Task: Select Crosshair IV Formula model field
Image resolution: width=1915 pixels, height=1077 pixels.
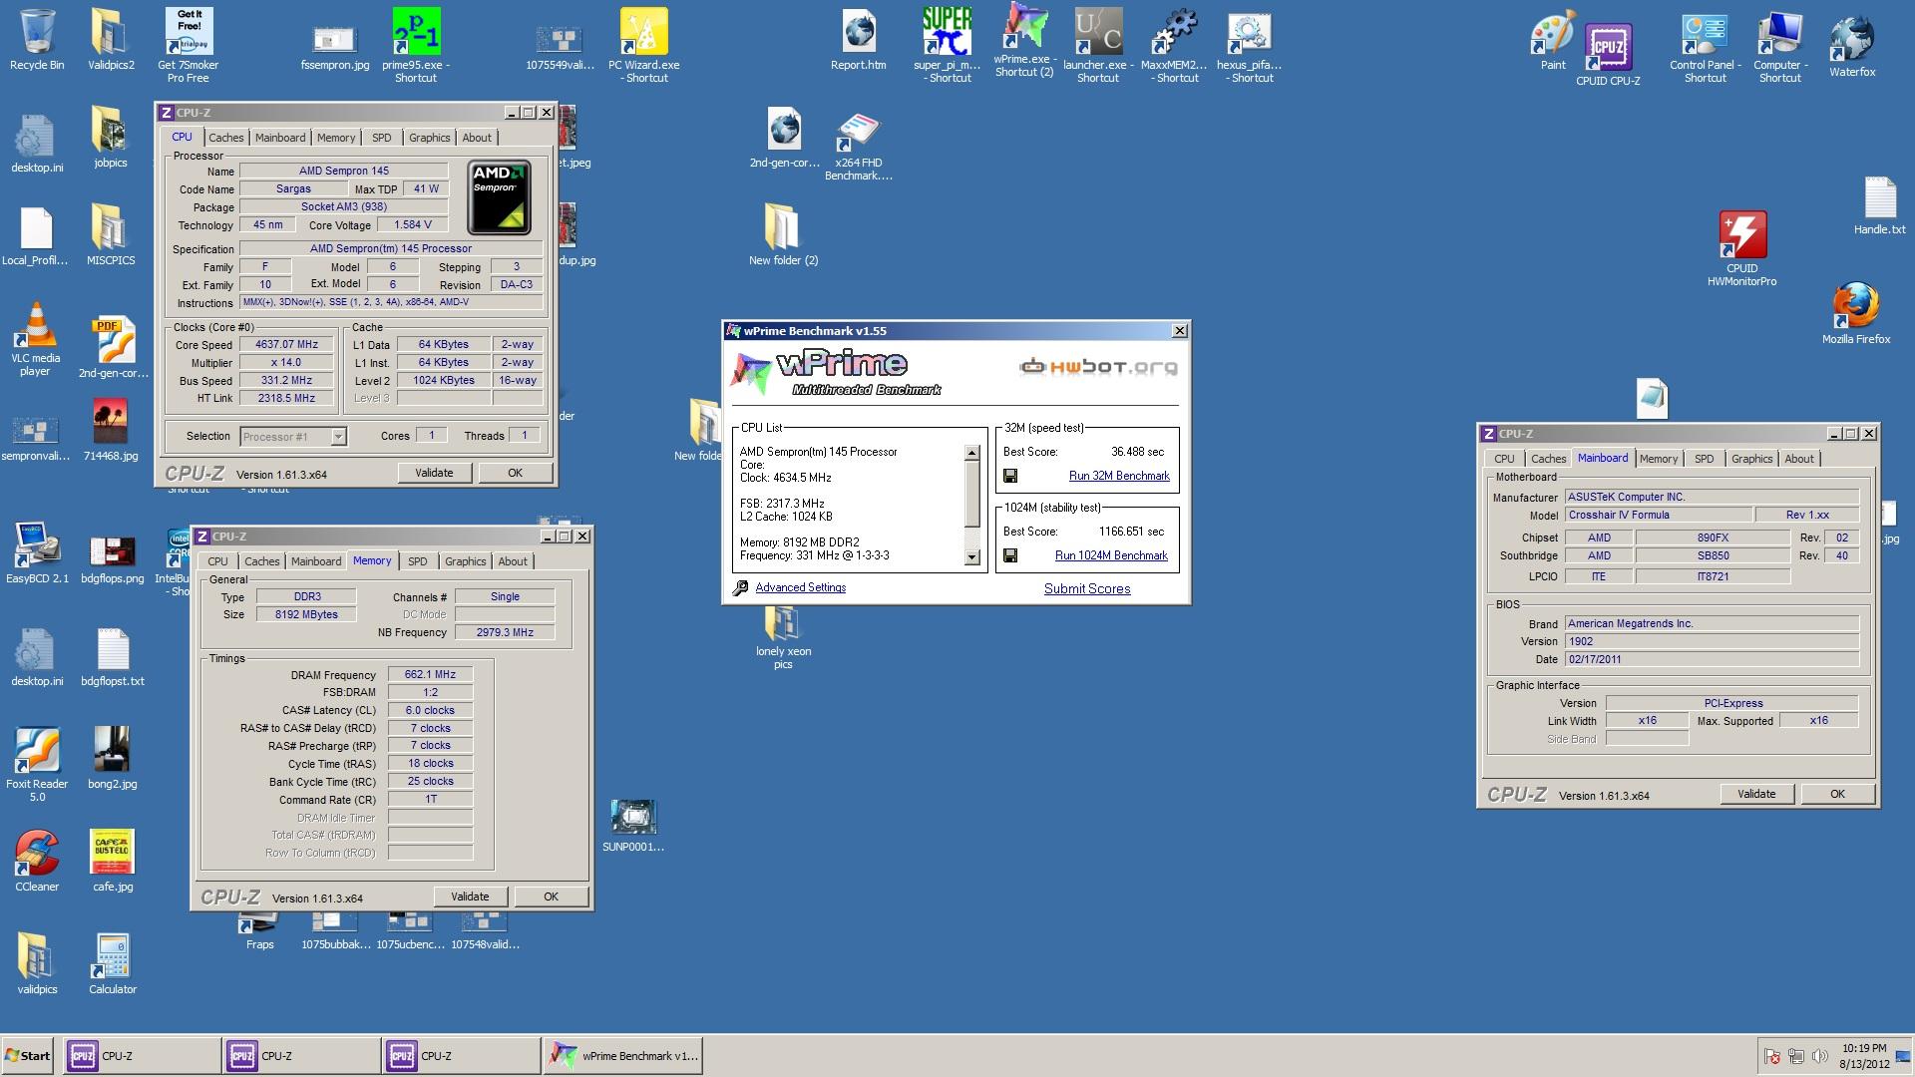Action: (1658, 515)
